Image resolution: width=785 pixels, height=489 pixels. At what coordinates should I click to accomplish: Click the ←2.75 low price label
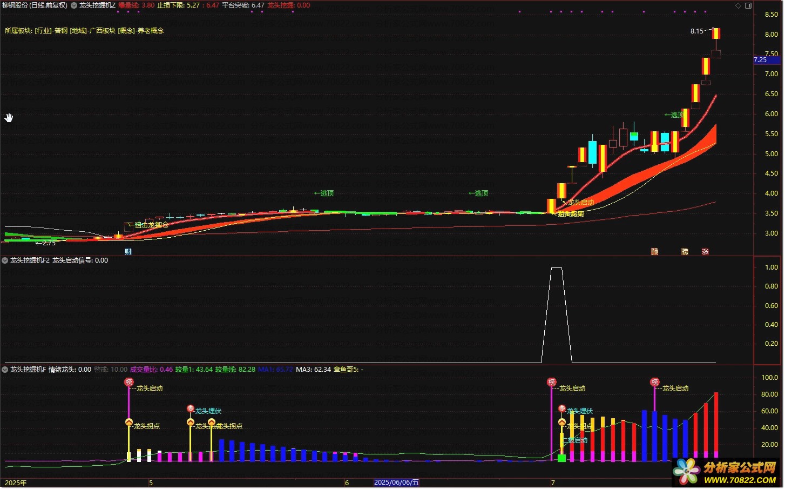(x=45, y=243)
